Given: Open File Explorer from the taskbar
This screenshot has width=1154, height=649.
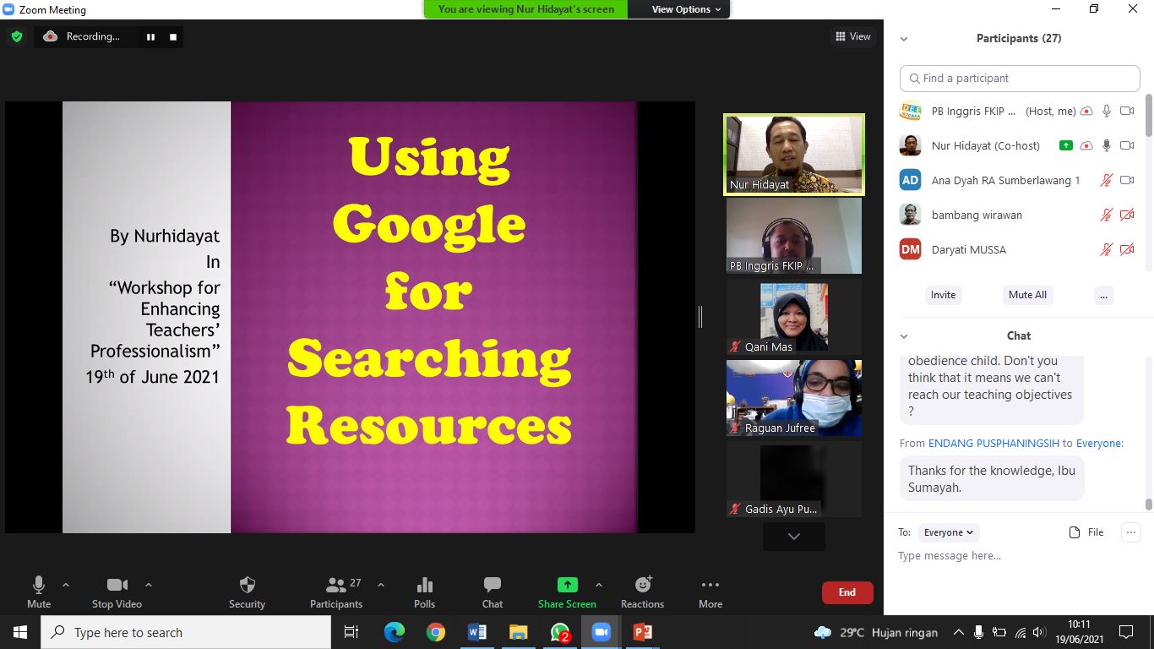Looking at the screenshot, I should pos(518,632).
